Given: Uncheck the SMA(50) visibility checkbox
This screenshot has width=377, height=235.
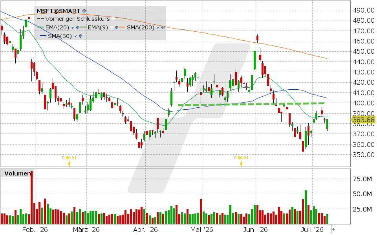Looking at the screenshot, I should pyautogui.click(x=75, y=36).
